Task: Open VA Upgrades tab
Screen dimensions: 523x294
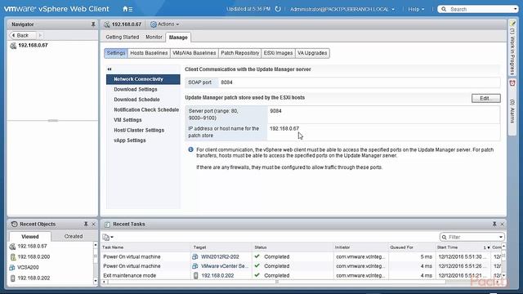Action: (312, 53)
